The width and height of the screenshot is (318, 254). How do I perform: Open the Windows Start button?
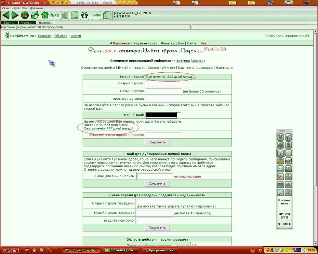[11, 250]
